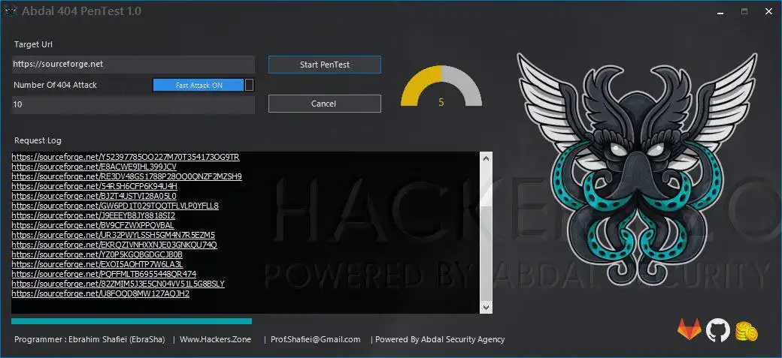
Task: Click Programmer : Ebrahim Shafiei (EbraSha) text
Action: click(x=89, y=339)
